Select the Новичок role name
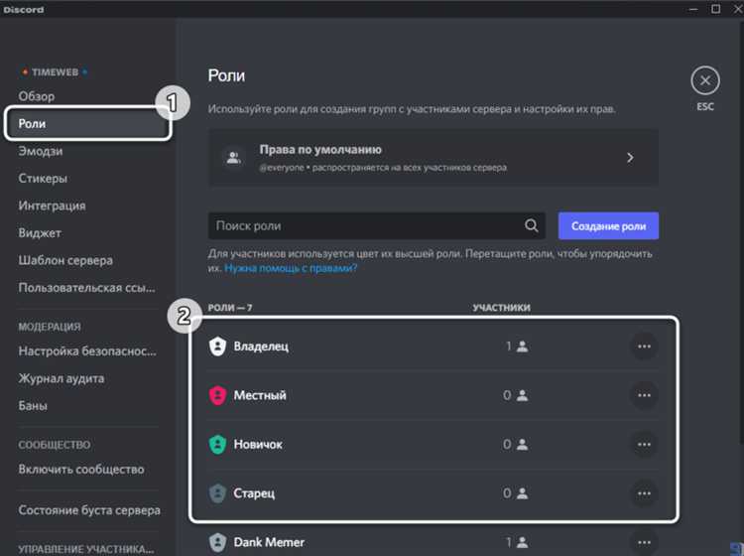This screenshot has height=556, width=744. (258, 445)
